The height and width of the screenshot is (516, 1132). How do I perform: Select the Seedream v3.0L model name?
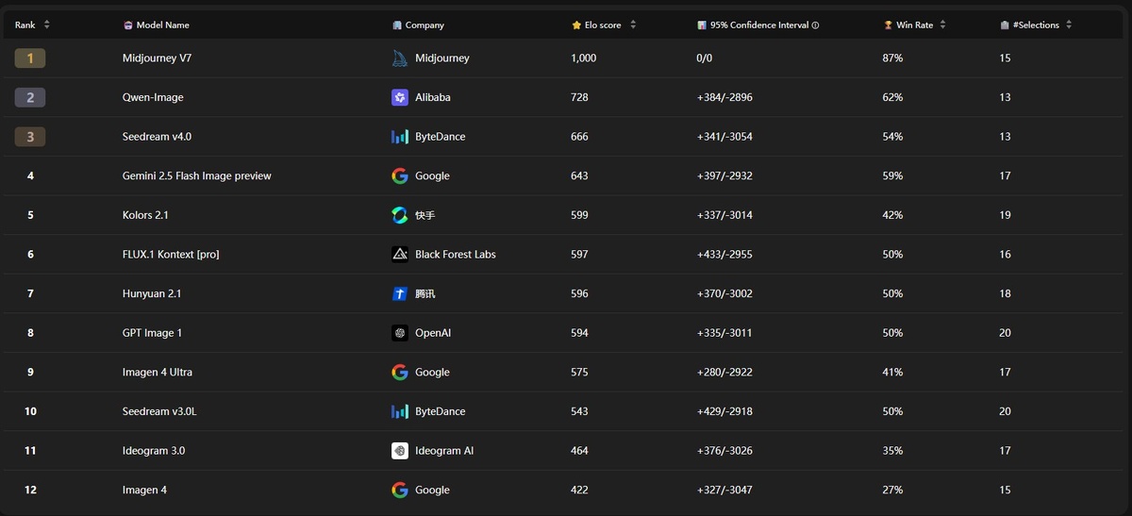click(x=159, y=411)
